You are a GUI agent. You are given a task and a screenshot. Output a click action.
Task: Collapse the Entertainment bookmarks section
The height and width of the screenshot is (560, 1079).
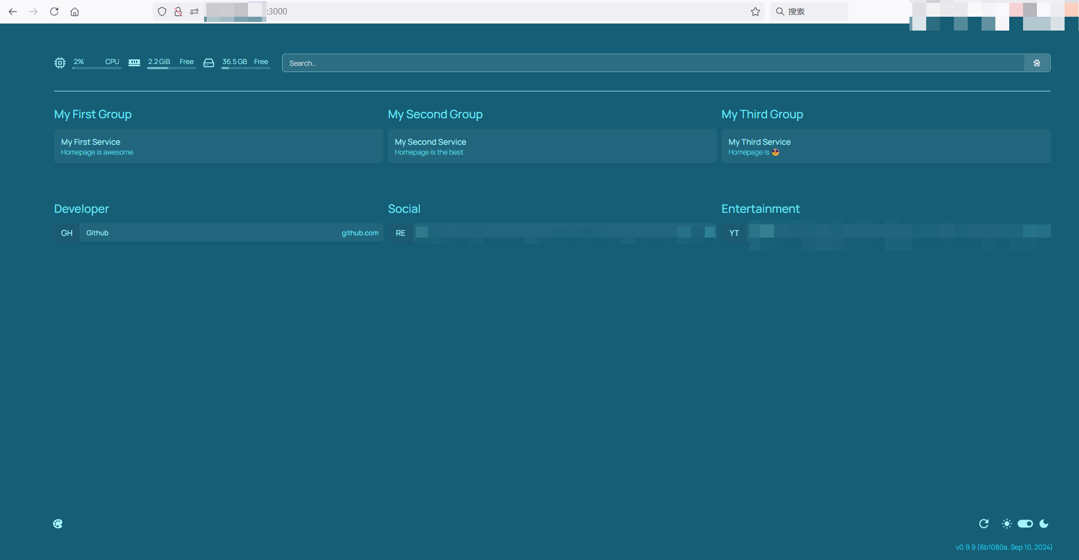[760, 209]
